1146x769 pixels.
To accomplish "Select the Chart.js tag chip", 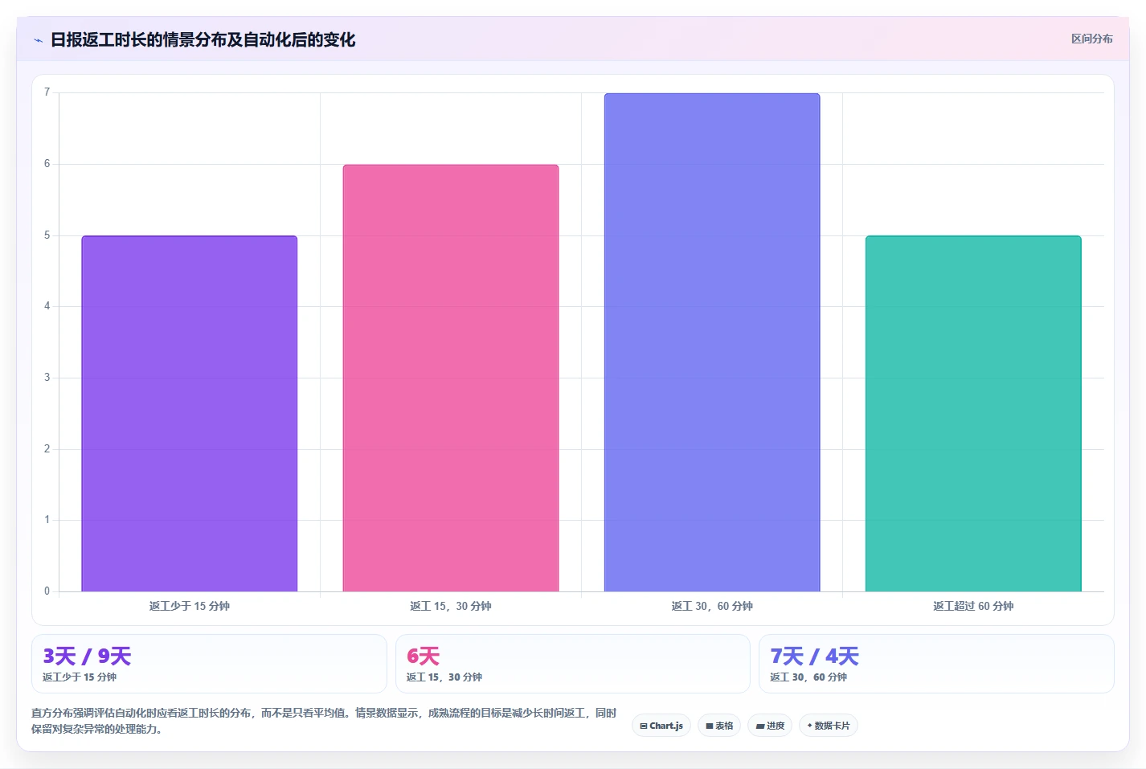I will coord(661,726).
